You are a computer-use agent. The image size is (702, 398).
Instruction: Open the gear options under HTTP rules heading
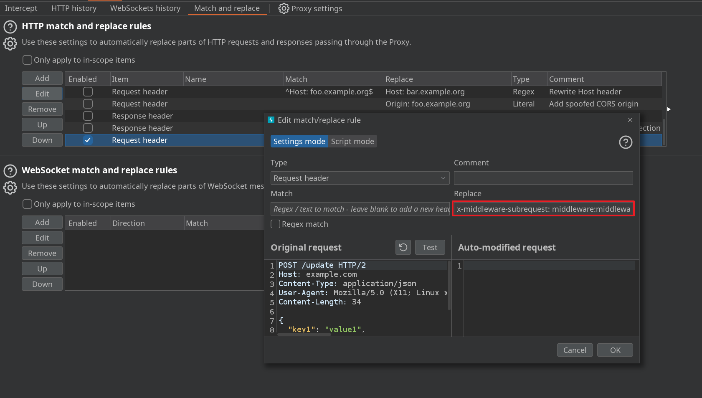click(x=10, y=43)
